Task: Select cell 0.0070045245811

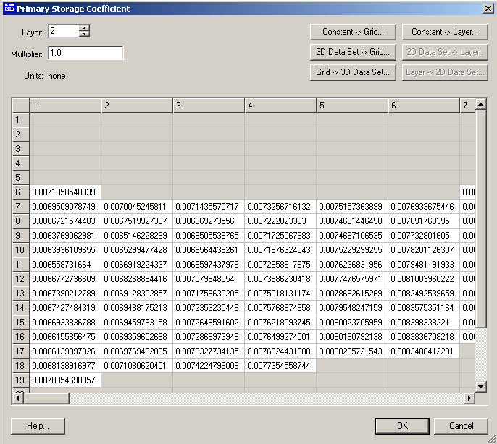Action: pos(137,207)
